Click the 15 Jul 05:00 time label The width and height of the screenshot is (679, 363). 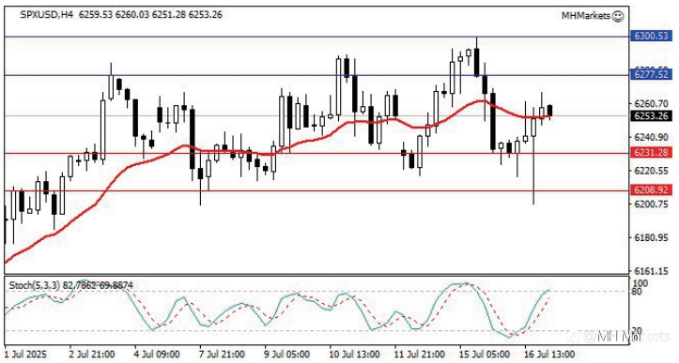485,355
